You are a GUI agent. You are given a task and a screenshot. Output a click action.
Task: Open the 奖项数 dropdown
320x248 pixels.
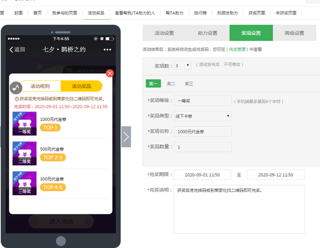coord(182,65)
